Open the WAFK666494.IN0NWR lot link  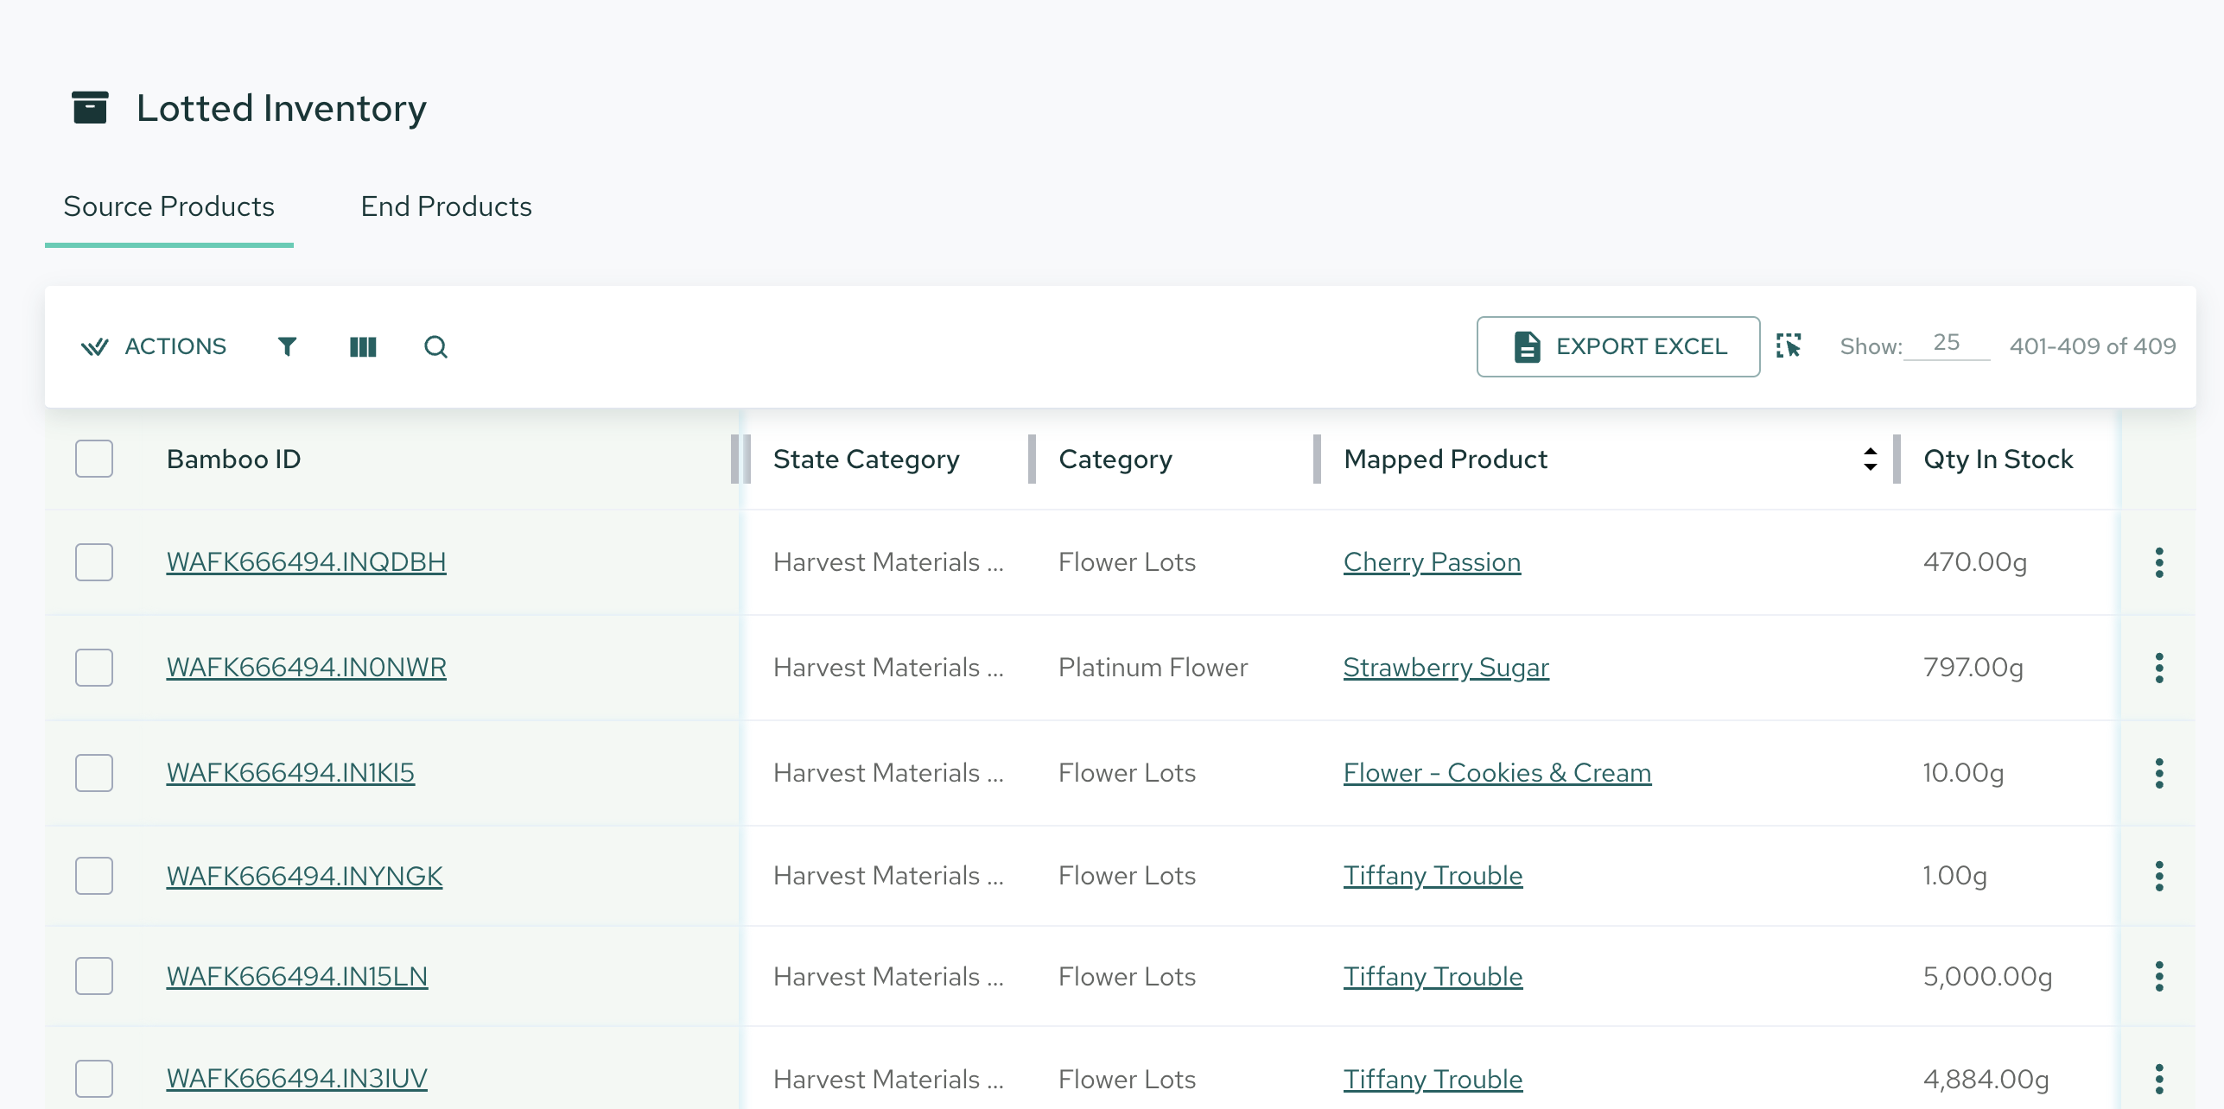(x=307, y=668)
